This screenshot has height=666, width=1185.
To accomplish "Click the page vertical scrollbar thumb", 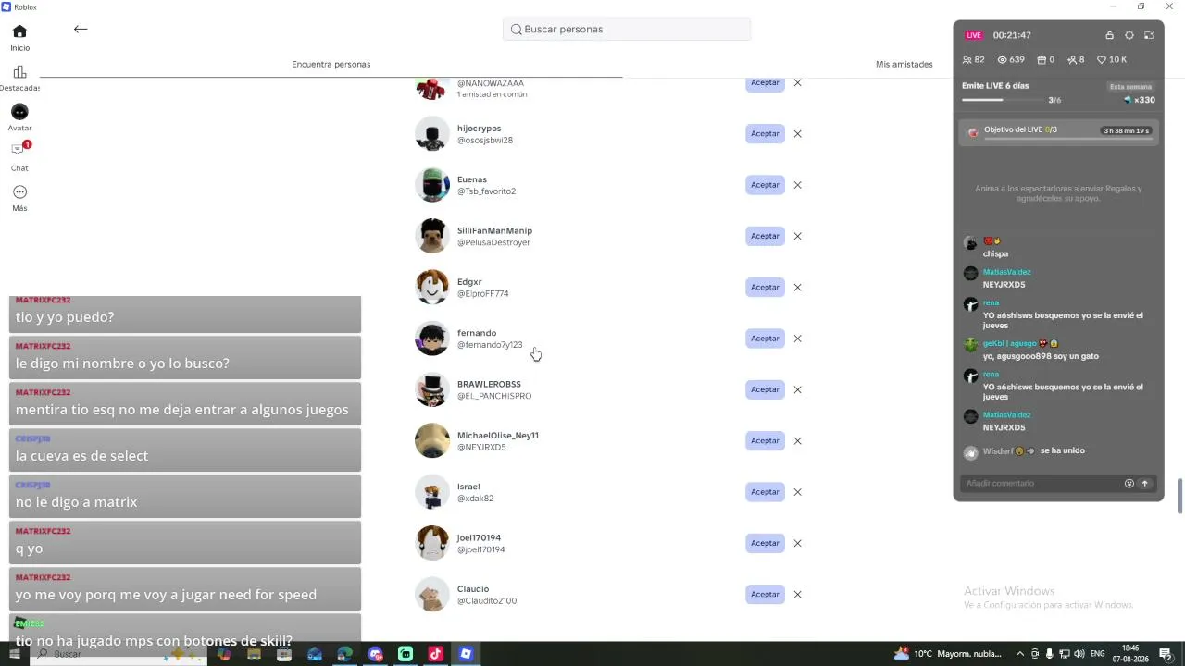I will tap(1179, 496).
